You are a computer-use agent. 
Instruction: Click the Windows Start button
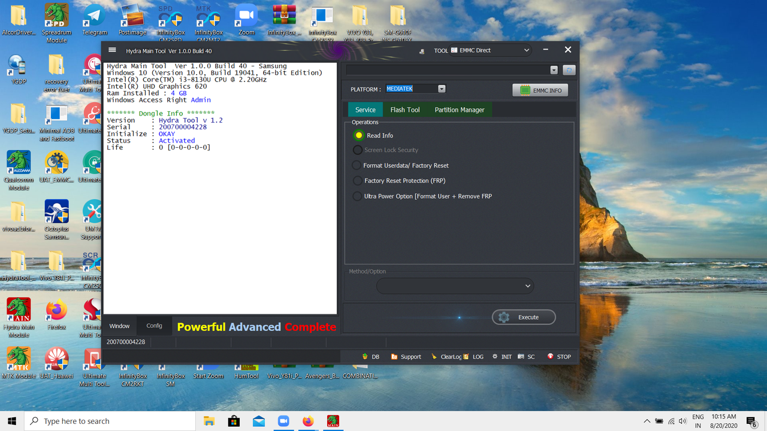coord(12,421)
